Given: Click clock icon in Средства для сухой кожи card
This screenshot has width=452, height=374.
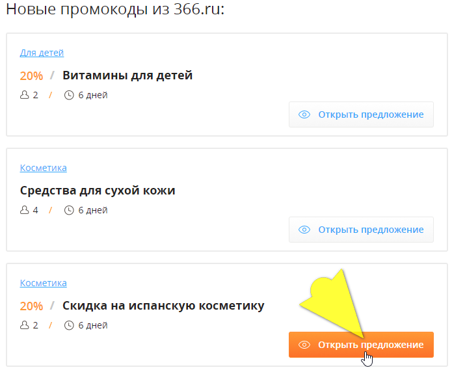Looking at the screenshot, I should coord(69,210).
